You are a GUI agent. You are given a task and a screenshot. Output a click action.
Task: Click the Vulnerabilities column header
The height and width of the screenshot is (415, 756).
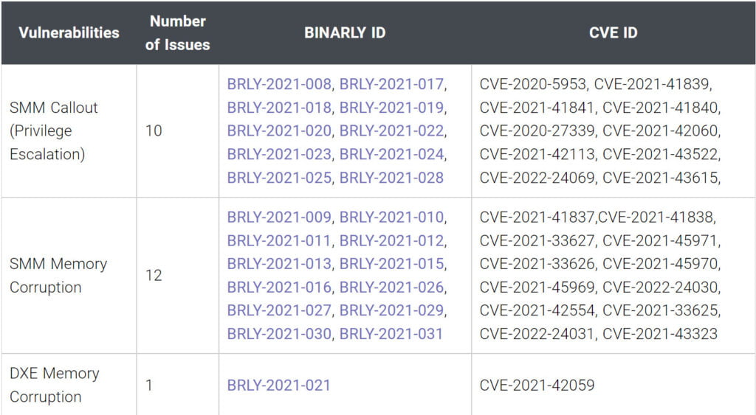tap(69, 32)
